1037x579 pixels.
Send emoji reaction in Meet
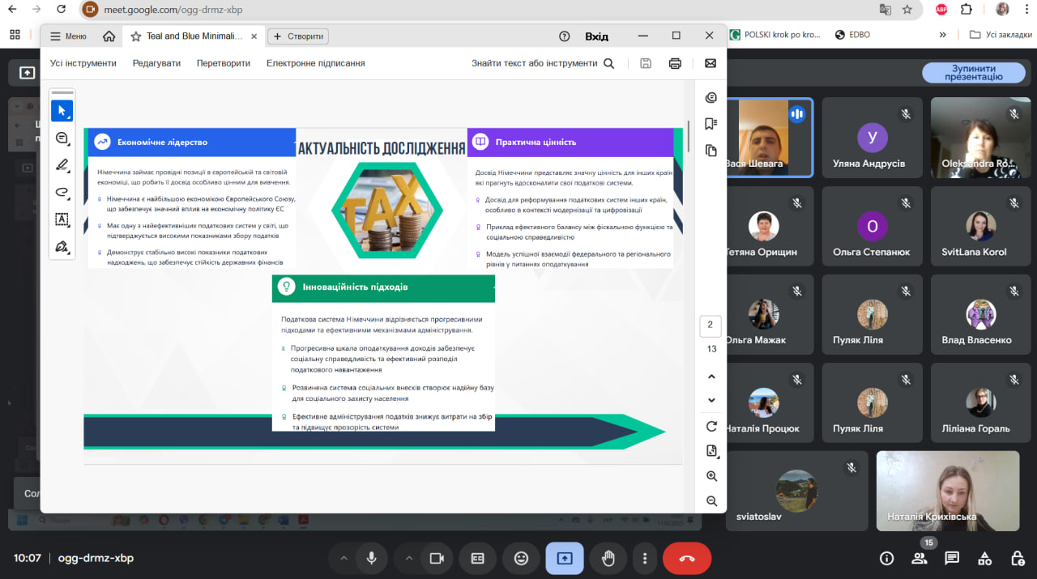[x=521, y=558]
